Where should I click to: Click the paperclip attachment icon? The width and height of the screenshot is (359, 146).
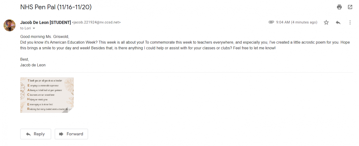(x=271, y=22)
